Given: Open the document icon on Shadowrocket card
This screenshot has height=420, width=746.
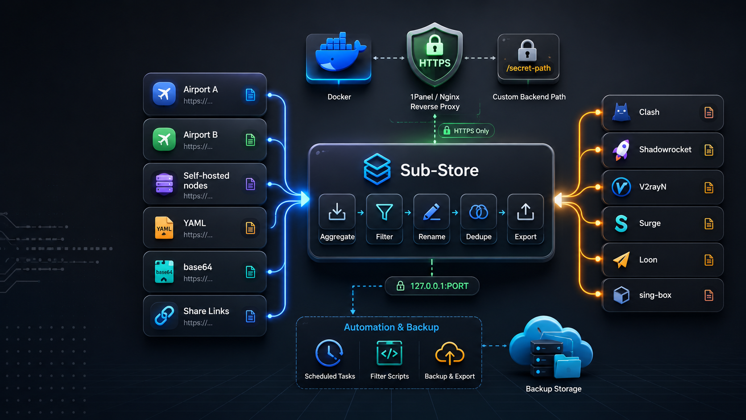Looking at the screenshot, I should point(709,150).
